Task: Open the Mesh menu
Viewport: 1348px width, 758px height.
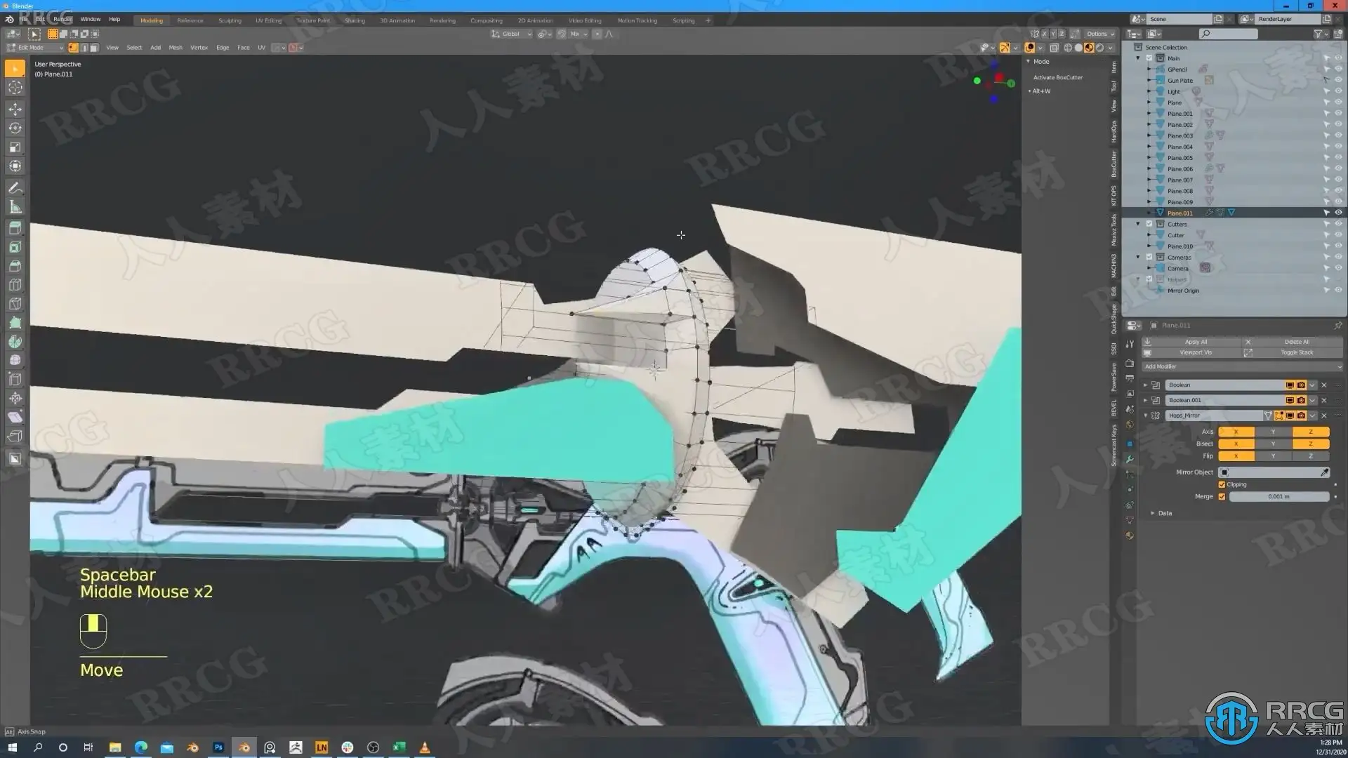Action: tap(176, 48)
